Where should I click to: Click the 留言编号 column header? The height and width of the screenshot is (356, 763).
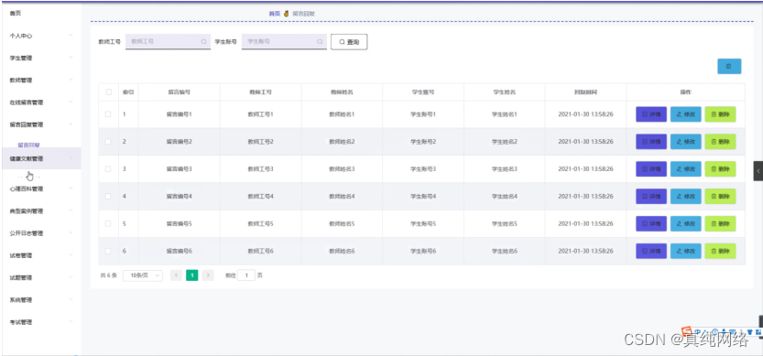[180, 92]
